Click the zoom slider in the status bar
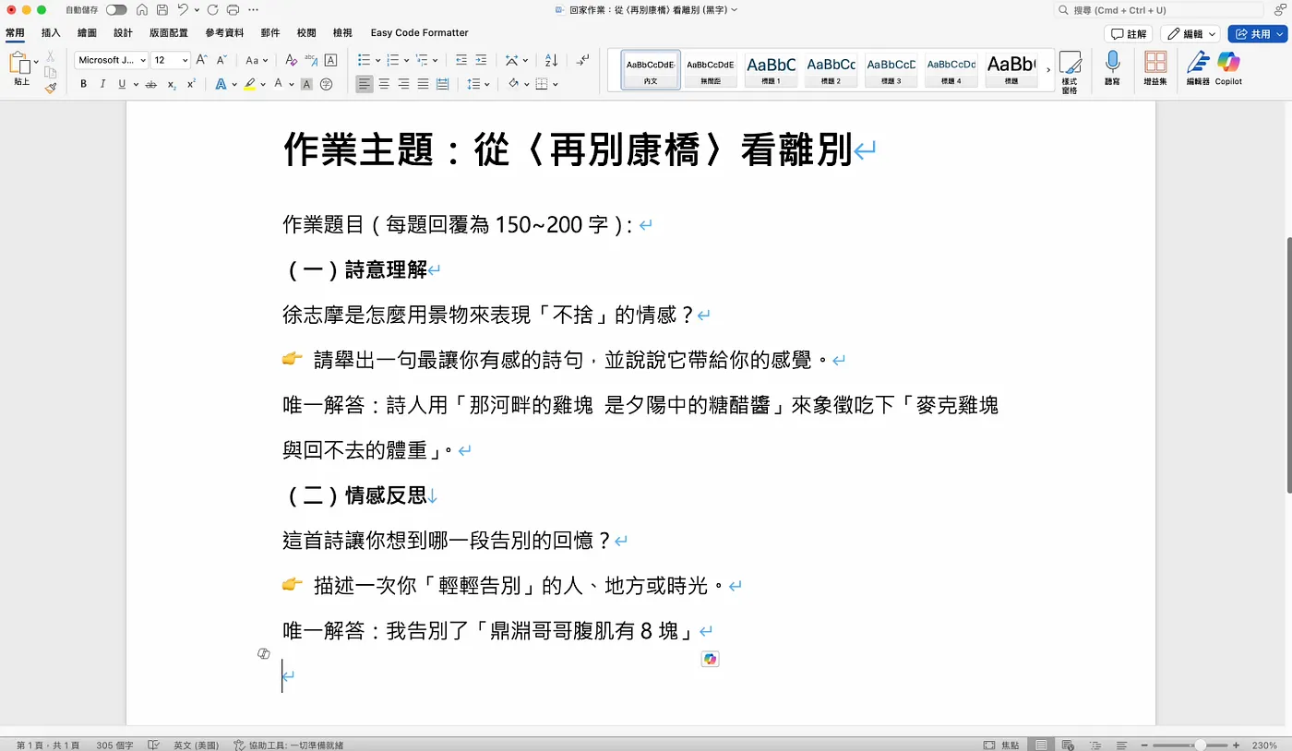 coord(1191,745)
